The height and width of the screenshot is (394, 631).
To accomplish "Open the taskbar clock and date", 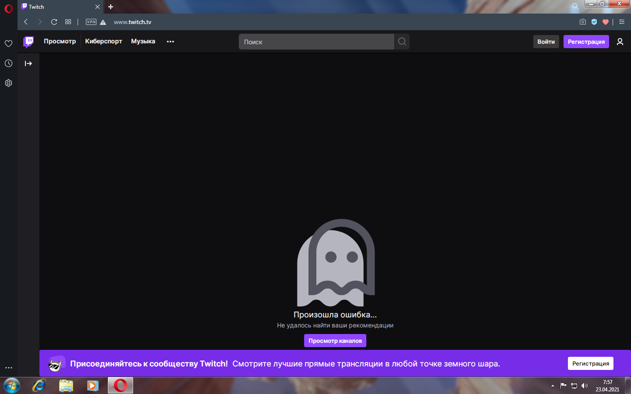I will coord(607,386).
